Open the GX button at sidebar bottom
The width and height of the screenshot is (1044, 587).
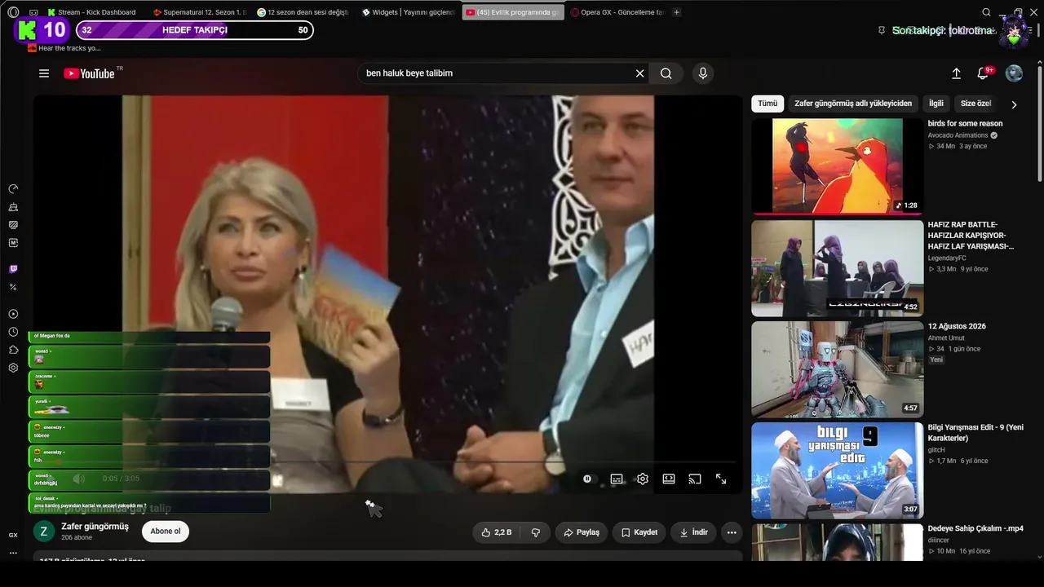click(x=13, y=535)
